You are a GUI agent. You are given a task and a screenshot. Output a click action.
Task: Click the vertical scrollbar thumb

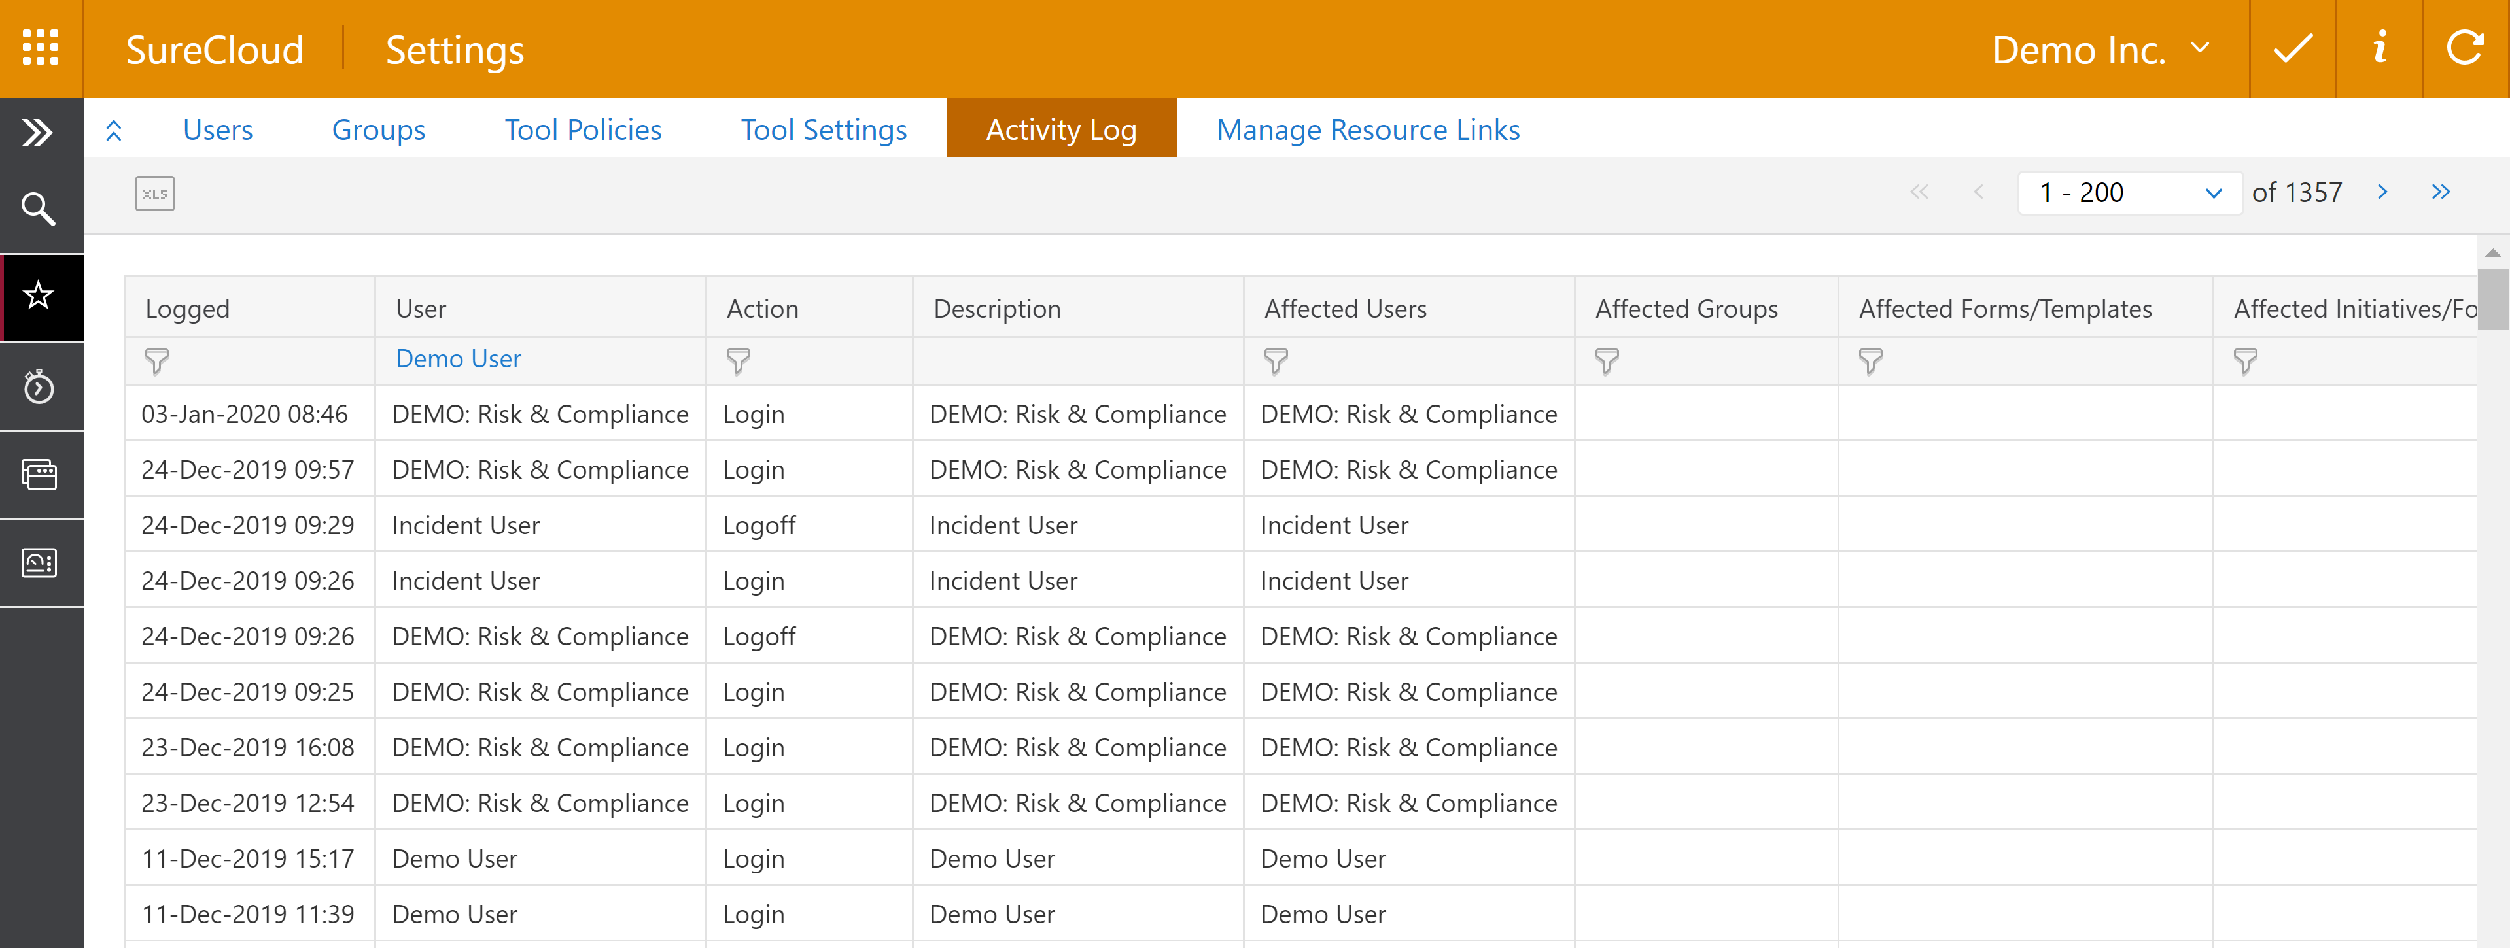[2494, 299]
